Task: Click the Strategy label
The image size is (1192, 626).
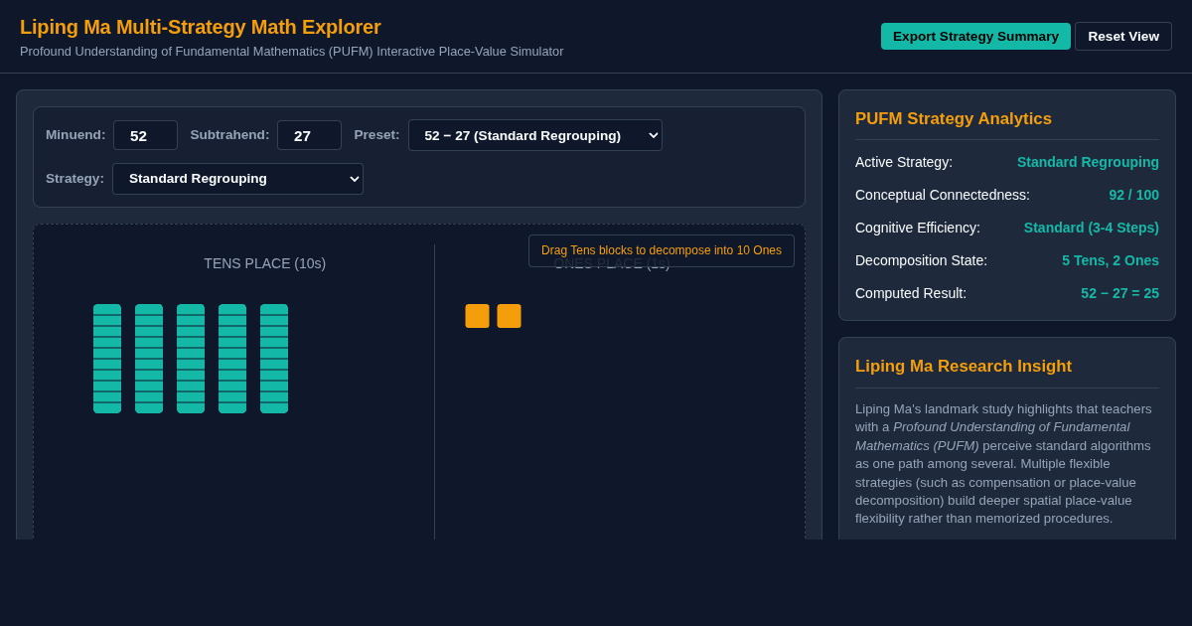Action: (x=74, y=179)
